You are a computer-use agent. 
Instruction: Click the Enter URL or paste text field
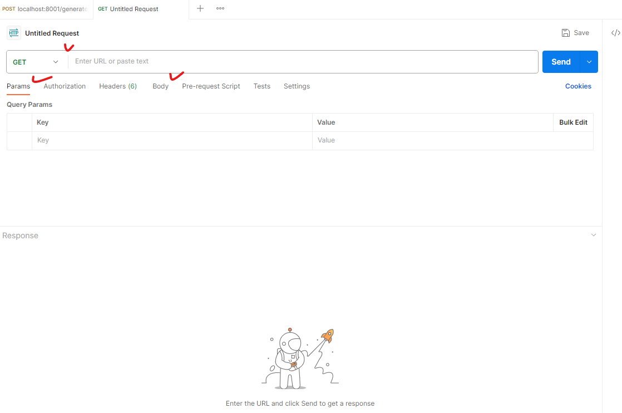point(303,61)
